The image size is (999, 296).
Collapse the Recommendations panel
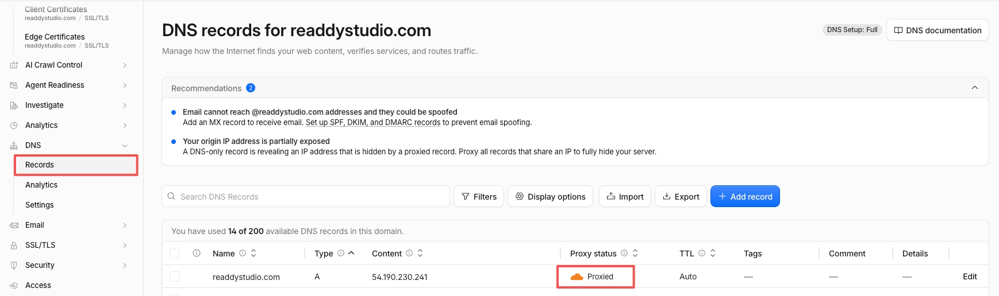(x=975, y=88)
